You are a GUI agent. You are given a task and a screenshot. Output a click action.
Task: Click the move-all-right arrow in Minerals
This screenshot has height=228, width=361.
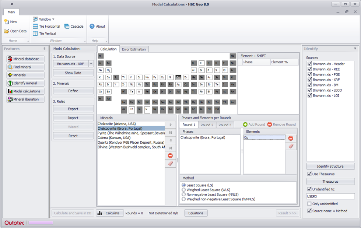tap(171, 133)
